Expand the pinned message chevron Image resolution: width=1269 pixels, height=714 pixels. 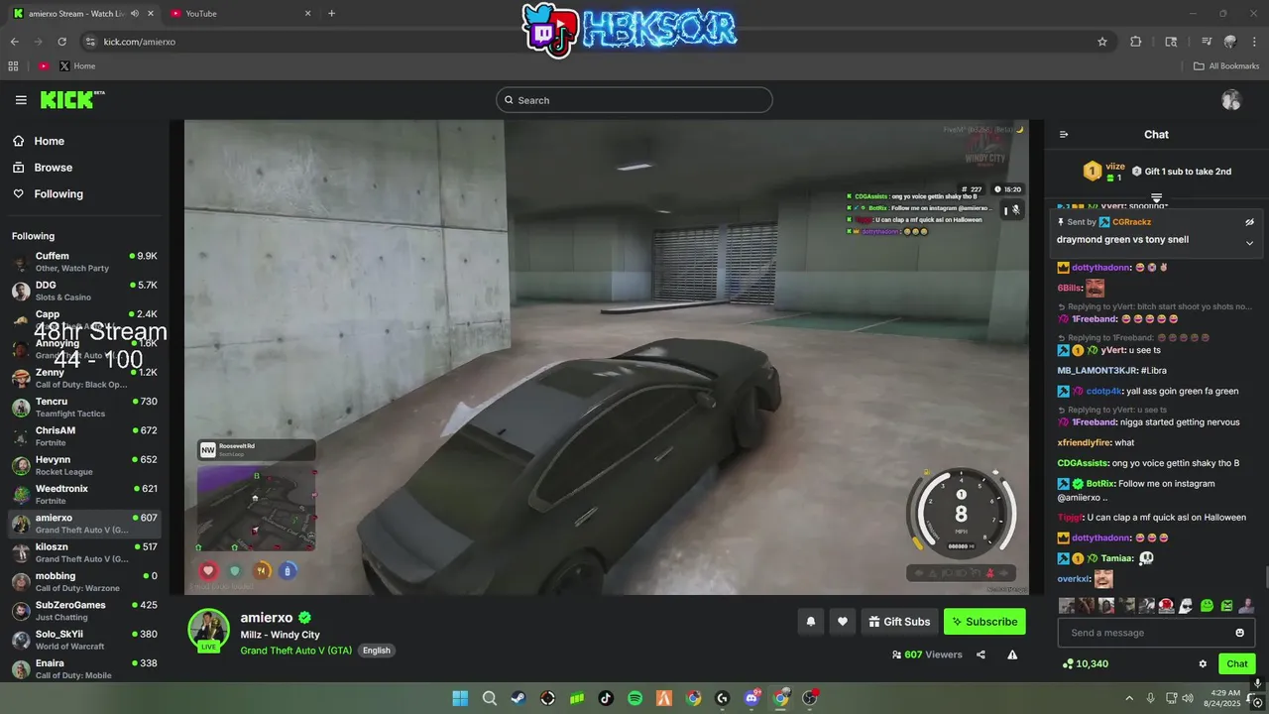tap(1249, 243)
